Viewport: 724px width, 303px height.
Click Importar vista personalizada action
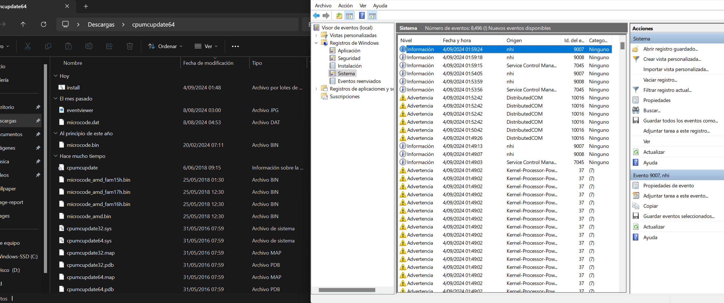(x=676, y=69)
